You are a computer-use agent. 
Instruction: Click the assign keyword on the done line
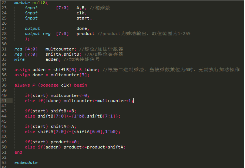(22, 75)
